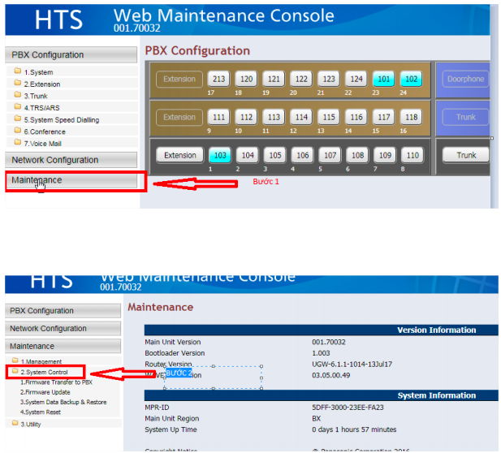
Task: Open 2.Firmware Update item
Action: [x=45, y=392]
